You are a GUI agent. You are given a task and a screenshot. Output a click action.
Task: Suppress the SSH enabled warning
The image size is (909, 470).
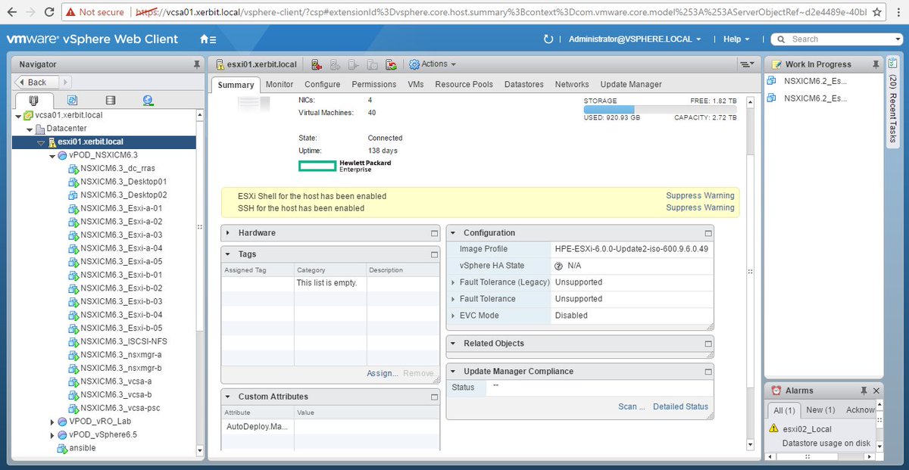tap(700, 207)
